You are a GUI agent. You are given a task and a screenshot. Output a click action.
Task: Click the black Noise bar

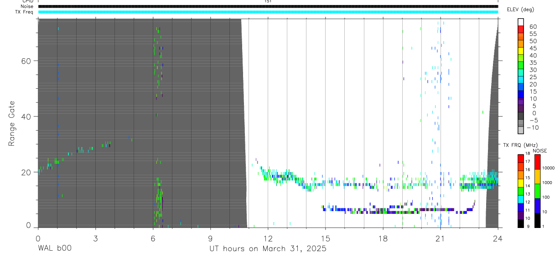pos(268,6)
